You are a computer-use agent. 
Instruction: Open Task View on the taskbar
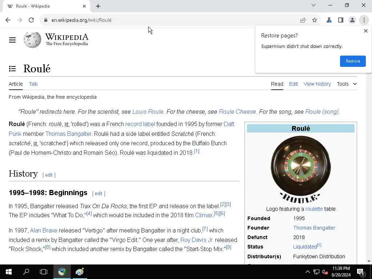coord(44,272)
